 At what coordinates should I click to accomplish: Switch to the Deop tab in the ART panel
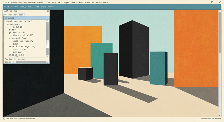[x=21, y=15]
